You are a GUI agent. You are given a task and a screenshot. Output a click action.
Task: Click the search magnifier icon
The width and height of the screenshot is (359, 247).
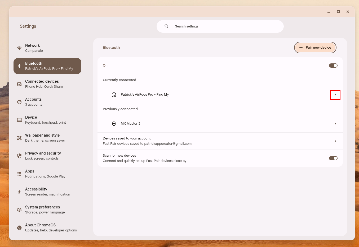pyautogui.click(x=167, y=26)
